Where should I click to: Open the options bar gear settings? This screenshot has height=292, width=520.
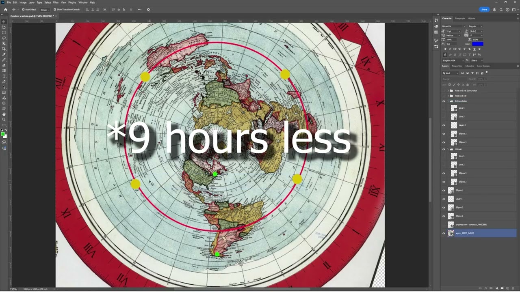[x=148, y=9]
